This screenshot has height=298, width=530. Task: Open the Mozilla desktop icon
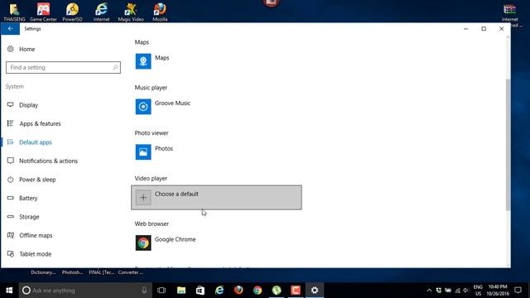tap(160, 12)
